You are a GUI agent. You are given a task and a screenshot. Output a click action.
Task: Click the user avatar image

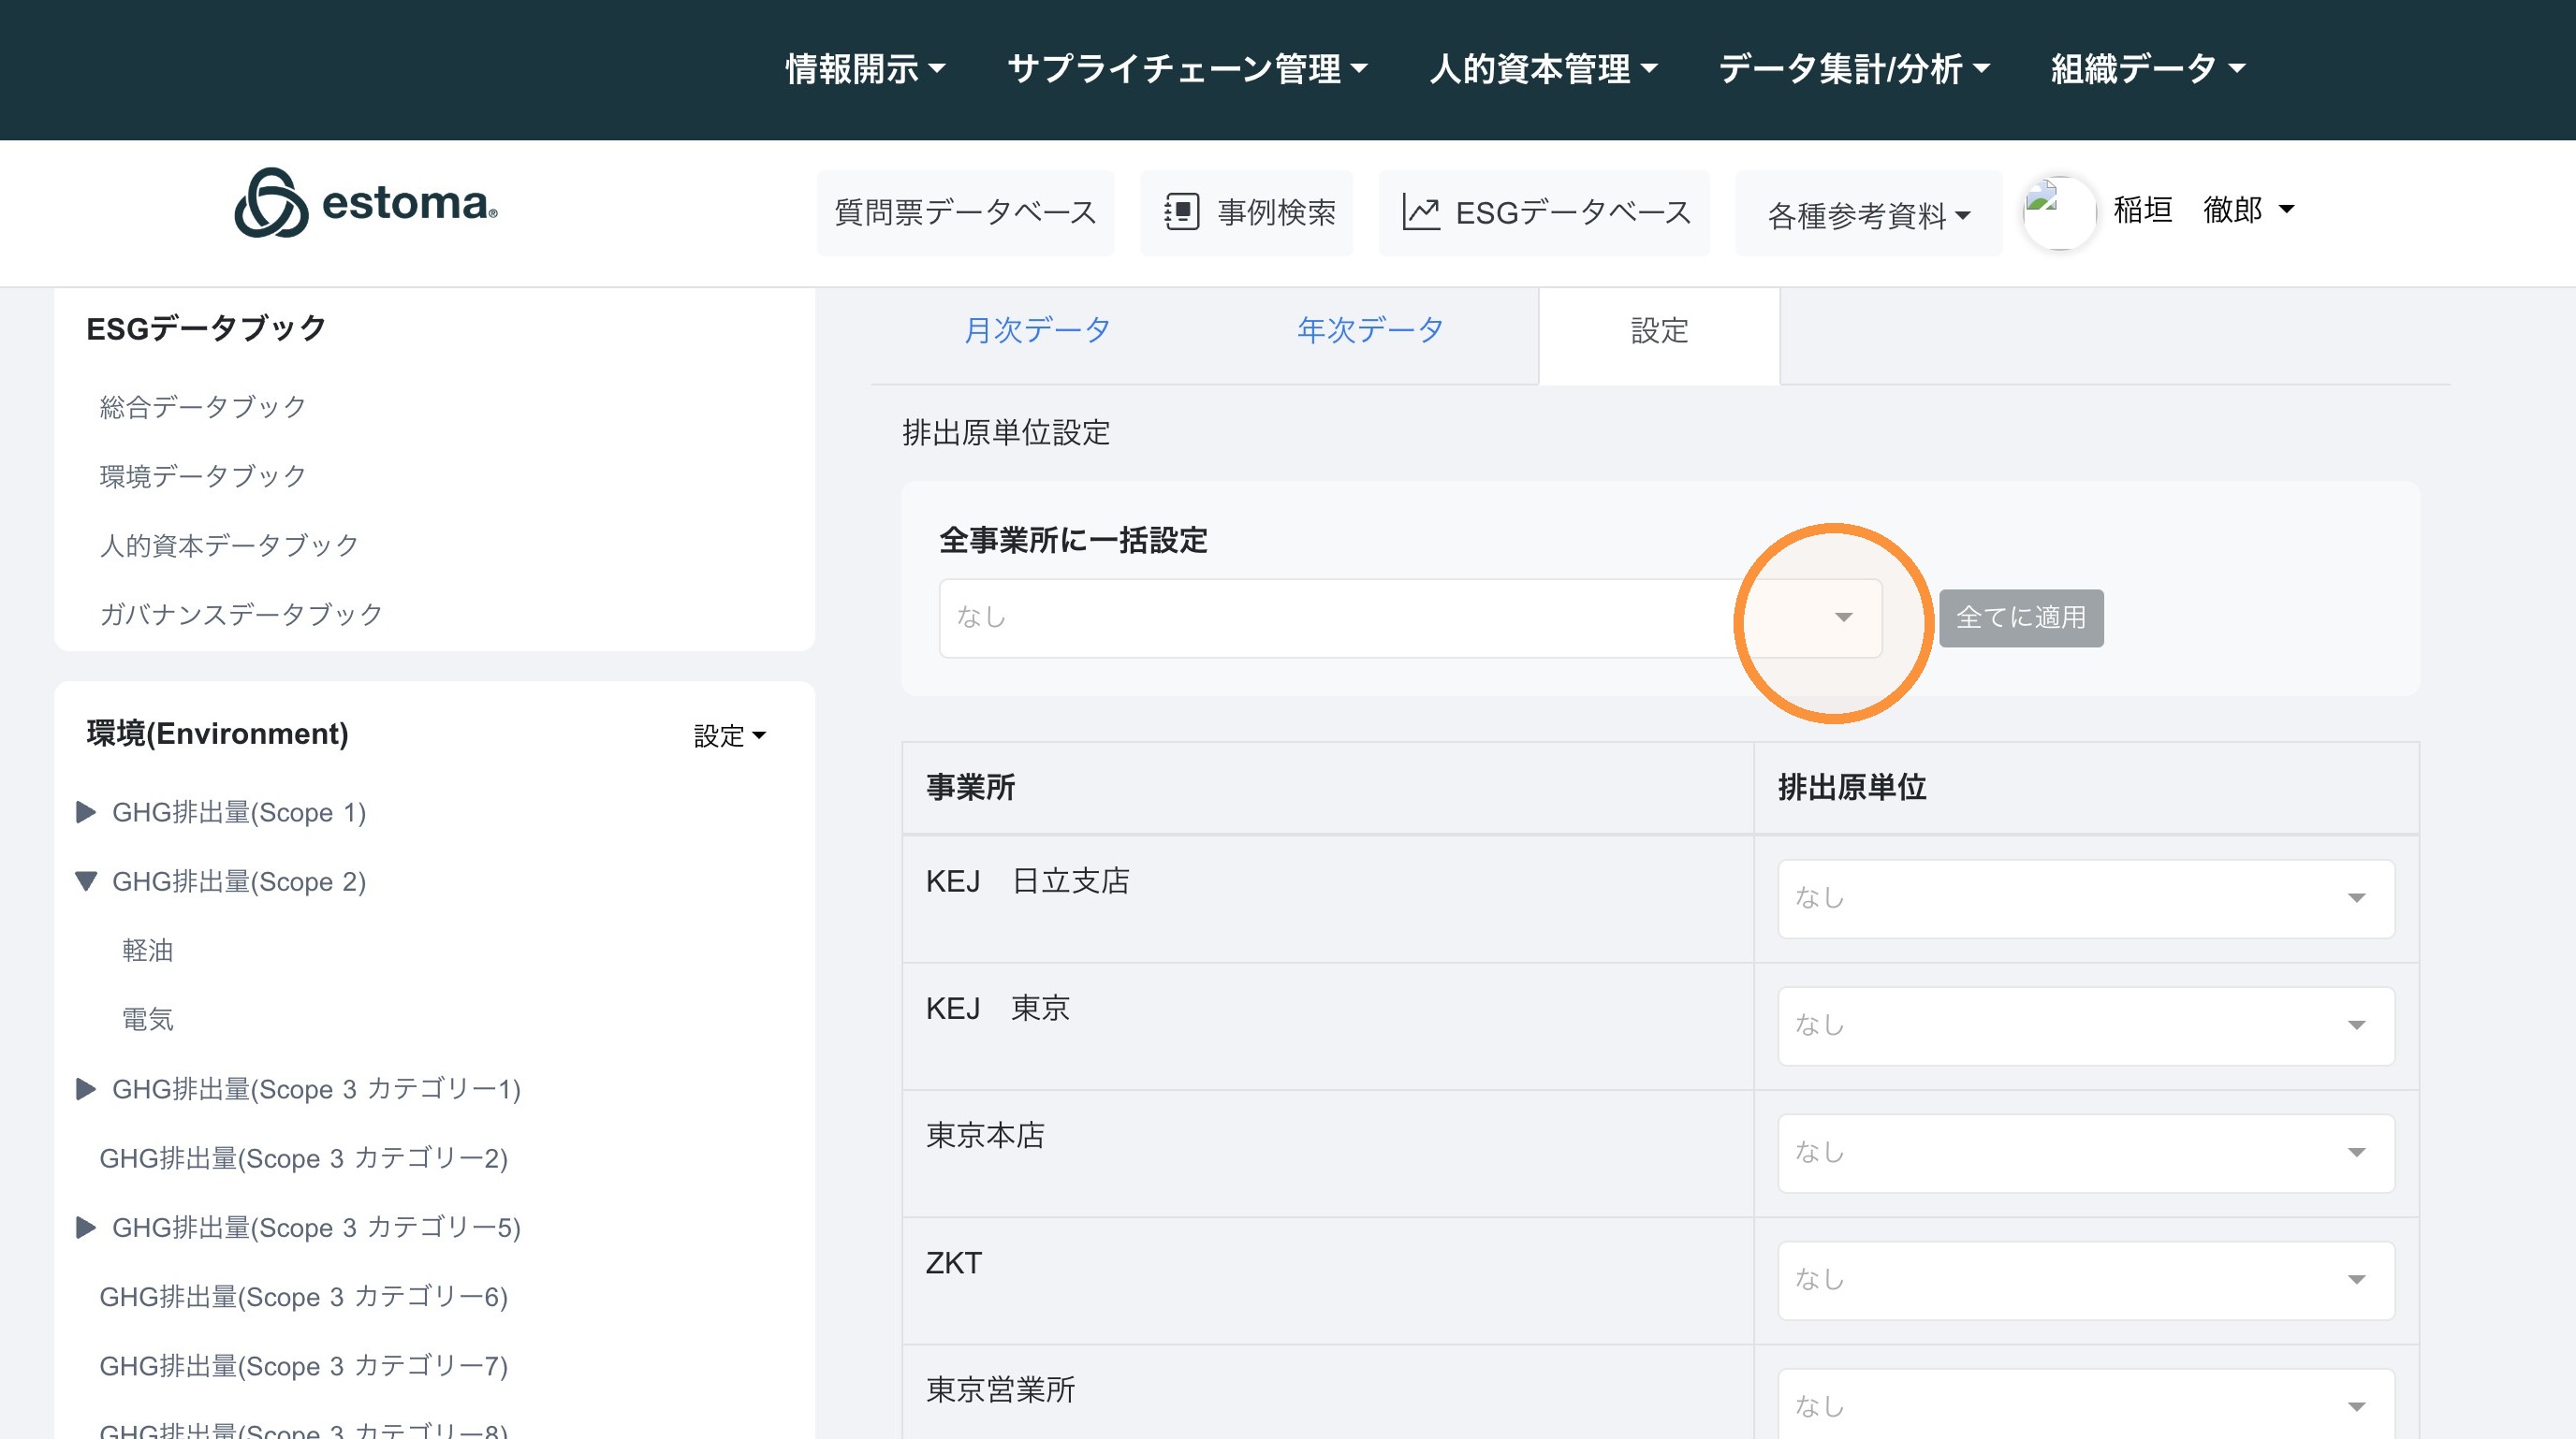2058,211
